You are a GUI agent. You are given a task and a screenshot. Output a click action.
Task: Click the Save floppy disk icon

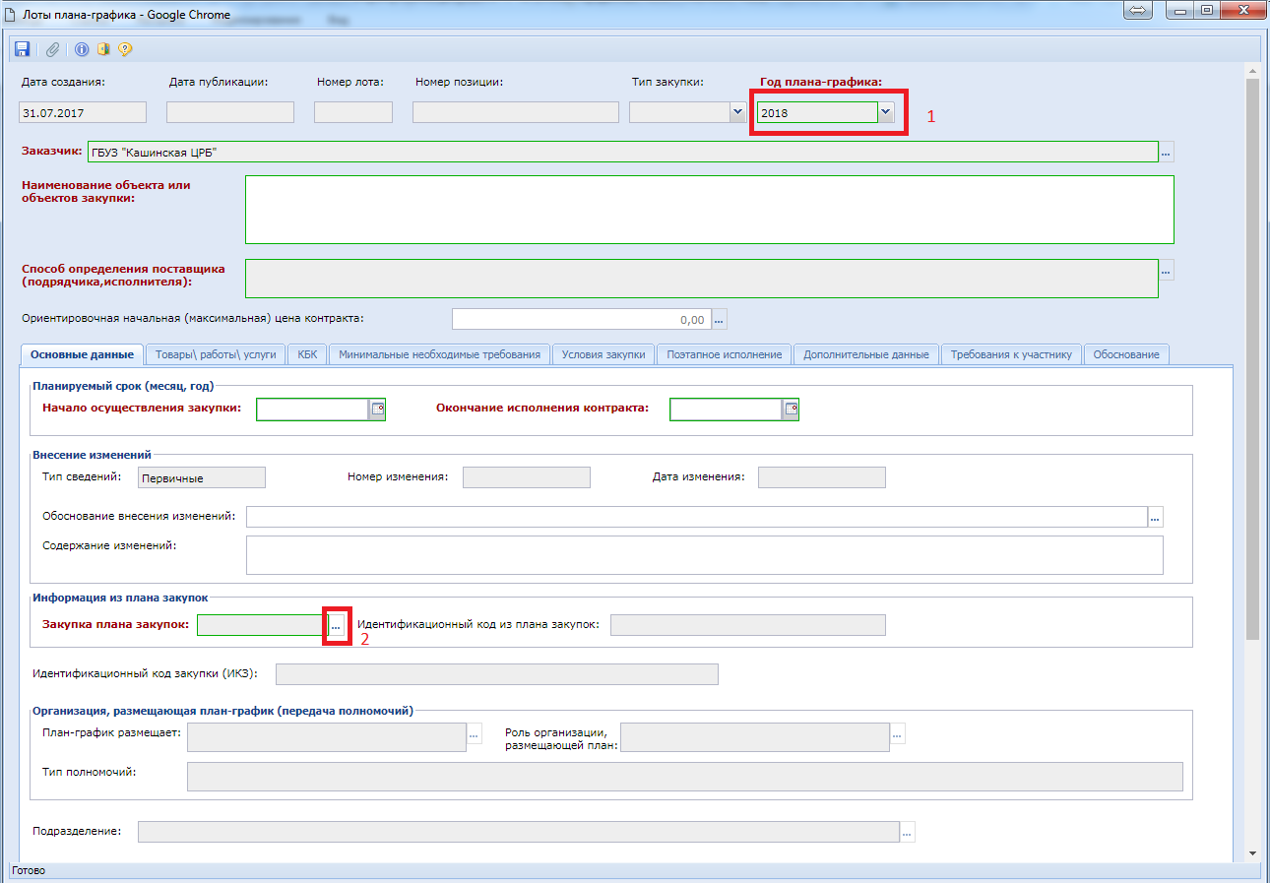coord(23,49)
